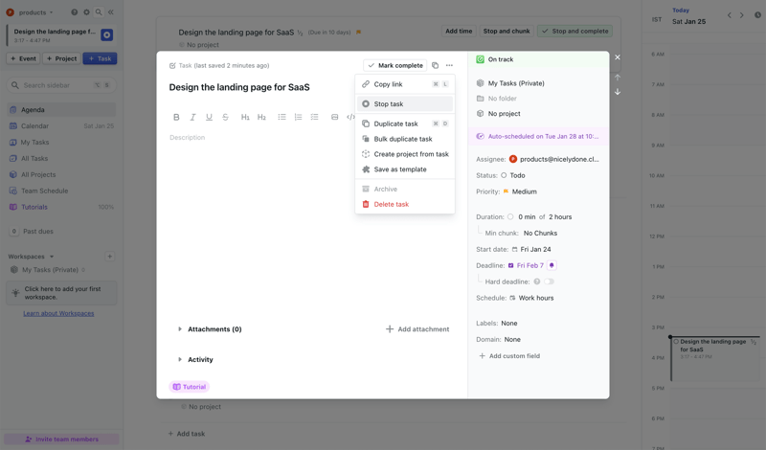Viewport: 766px width, 450px height.
Task: Click Add time button
Action: coord(459,32)
